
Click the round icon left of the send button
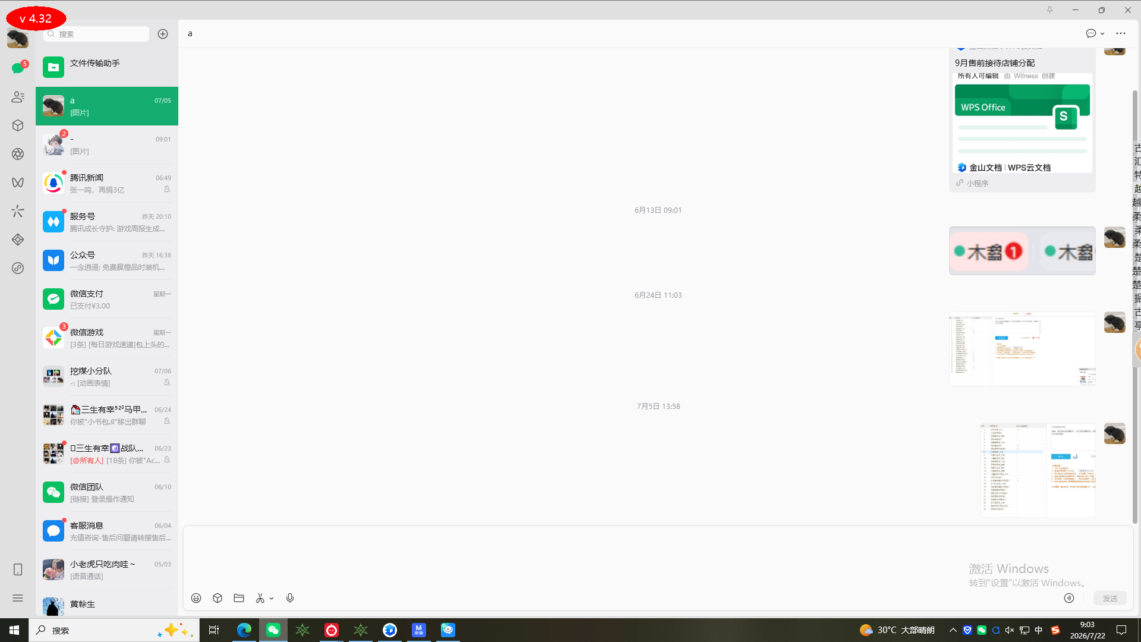[1069, 598]
